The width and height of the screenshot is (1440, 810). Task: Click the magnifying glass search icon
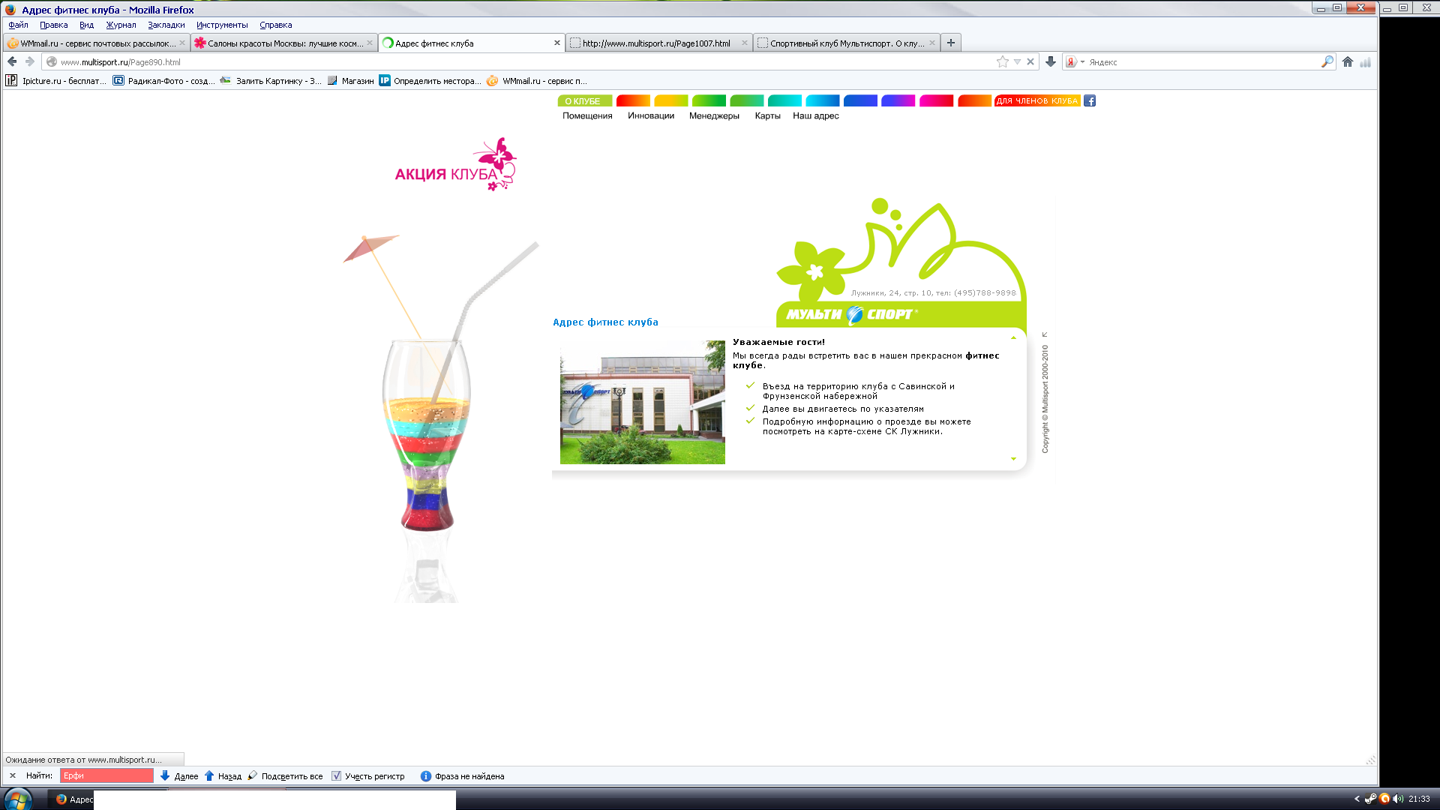point(1327,61)
